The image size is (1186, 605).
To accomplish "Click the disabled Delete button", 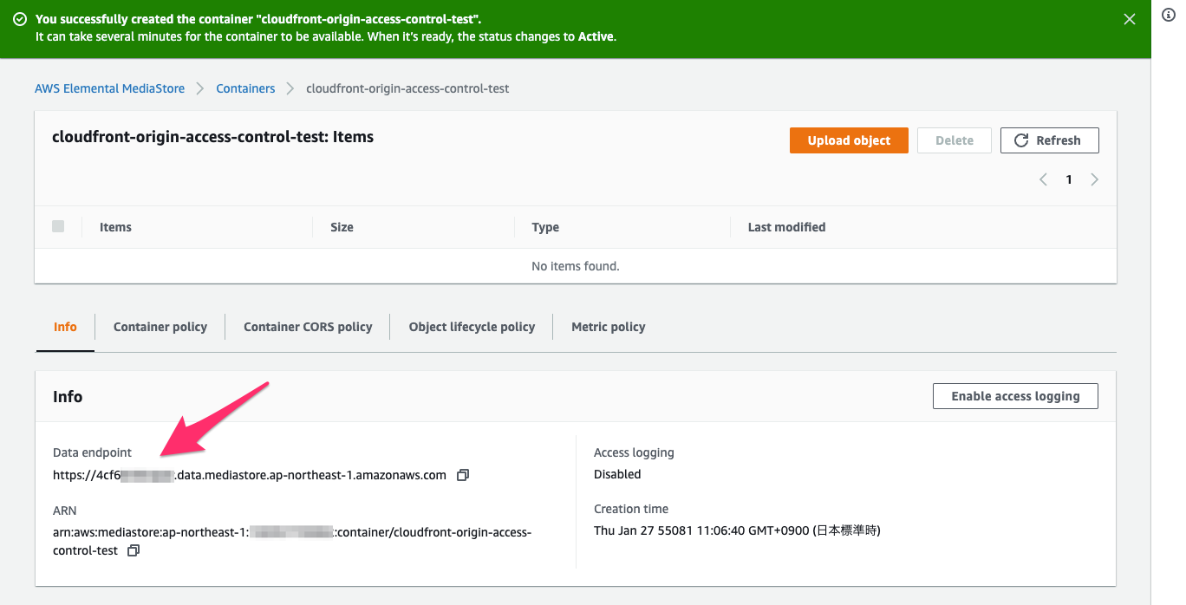I will coord(954,140).
